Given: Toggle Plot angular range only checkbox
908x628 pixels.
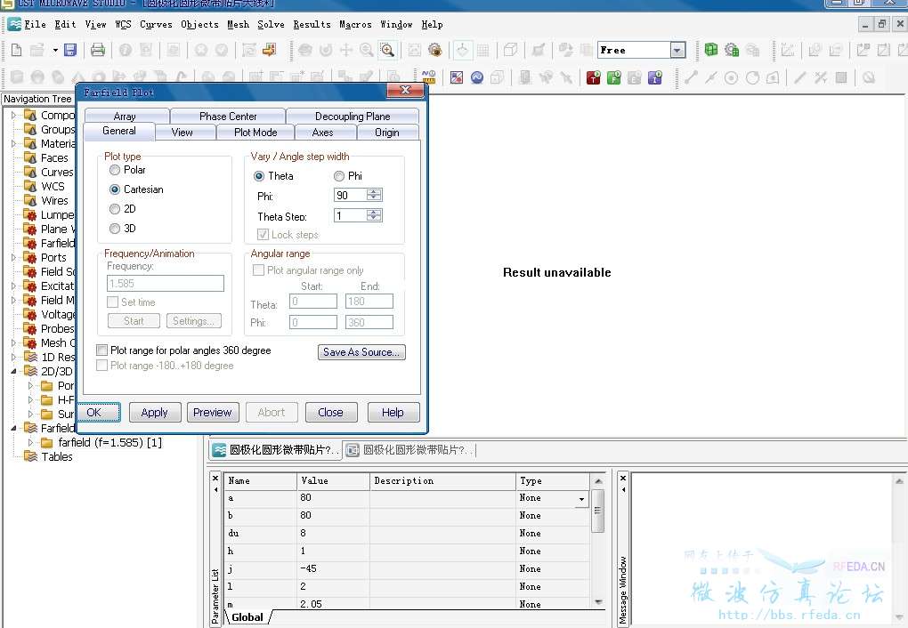Looking at the screenshot, I should pyautogui.click(x=259, y=270).
